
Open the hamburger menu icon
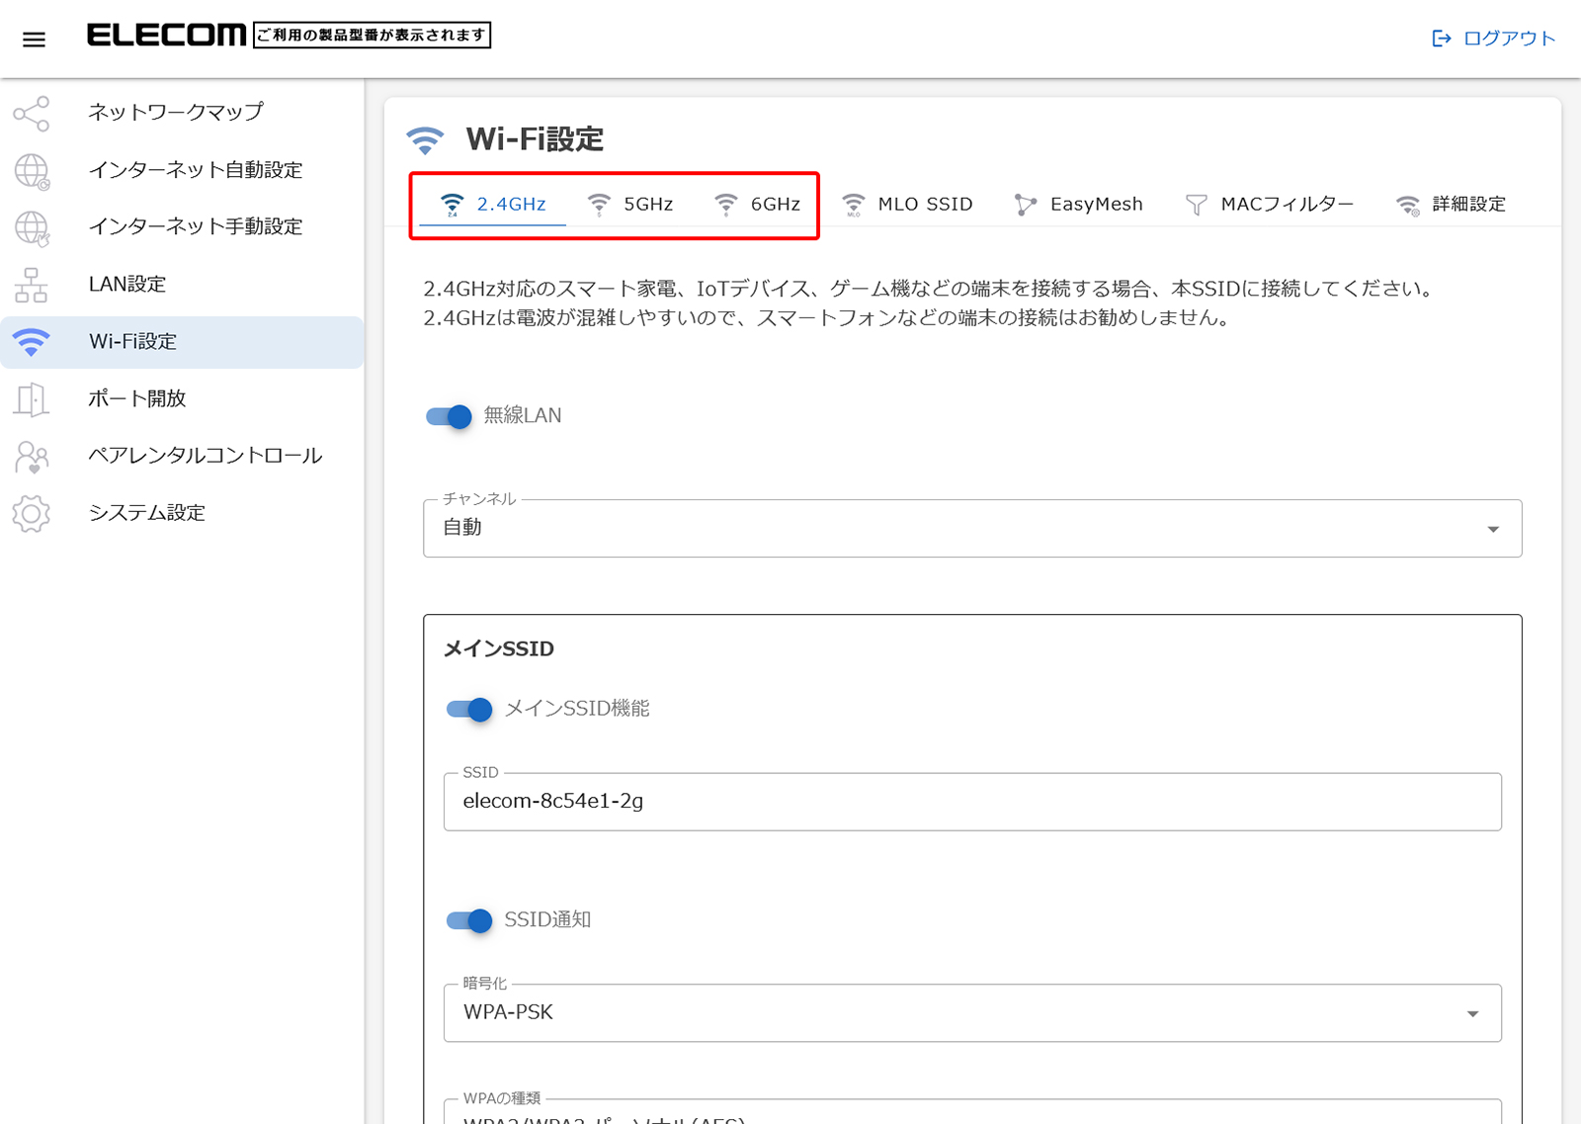tap(34, 40)
